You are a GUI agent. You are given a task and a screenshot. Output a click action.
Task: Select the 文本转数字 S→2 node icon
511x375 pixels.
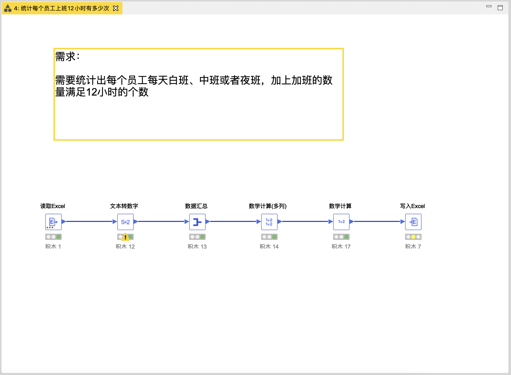(125, 222)
